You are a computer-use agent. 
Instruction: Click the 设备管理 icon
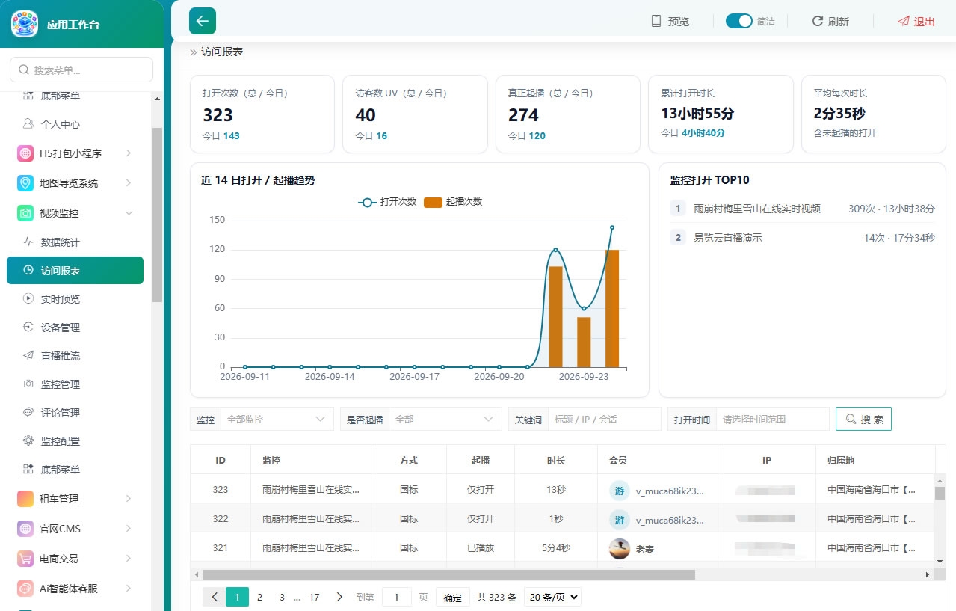point(28,328)
